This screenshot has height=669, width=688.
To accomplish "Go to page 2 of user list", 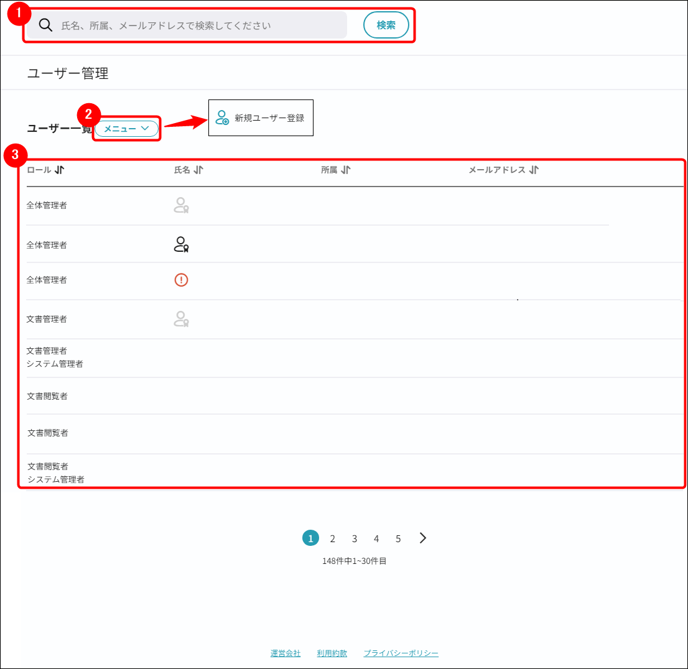I will pyautogui.click(x=333, y=538).
